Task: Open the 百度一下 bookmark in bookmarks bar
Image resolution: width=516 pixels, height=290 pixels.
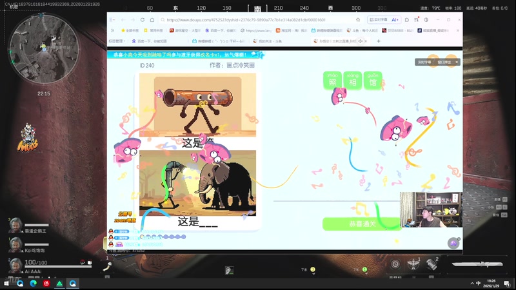Action: (221, 30)
